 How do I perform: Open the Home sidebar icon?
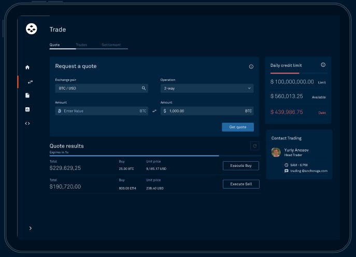(x=27, y=67)
